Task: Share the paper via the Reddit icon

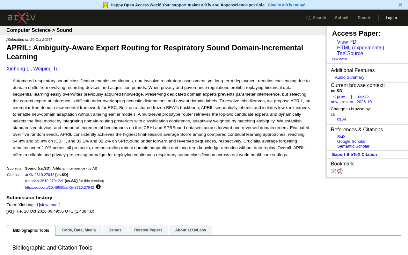Action: point(340,171)
